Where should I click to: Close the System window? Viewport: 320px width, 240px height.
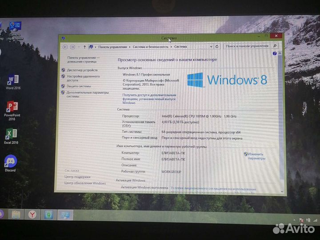point(276,36)
